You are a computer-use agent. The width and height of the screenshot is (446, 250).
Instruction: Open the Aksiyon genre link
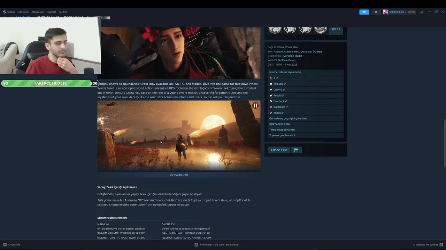[x=278, y=51]
